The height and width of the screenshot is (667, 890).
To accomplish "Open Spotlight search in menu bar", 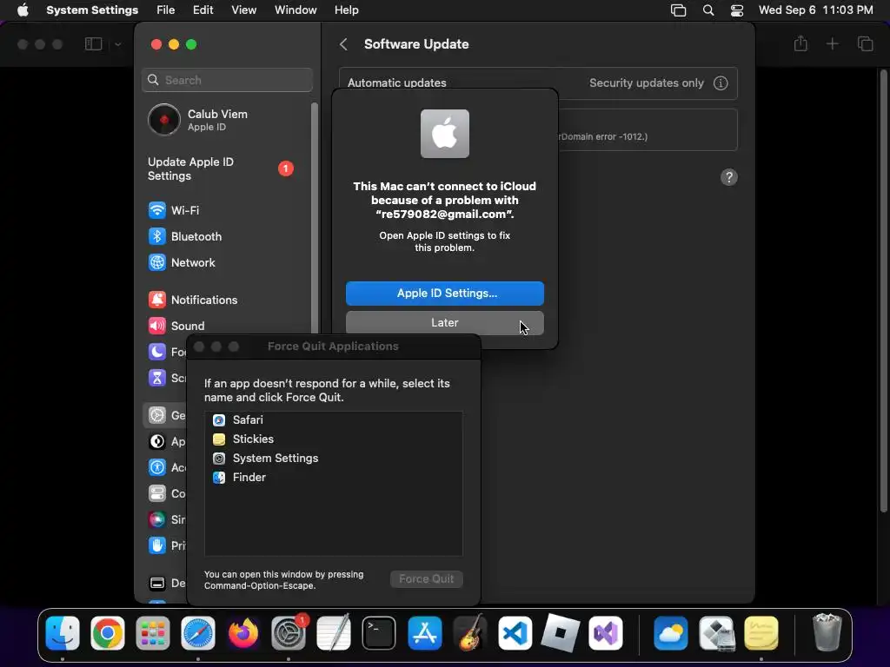I will (708, 10).
